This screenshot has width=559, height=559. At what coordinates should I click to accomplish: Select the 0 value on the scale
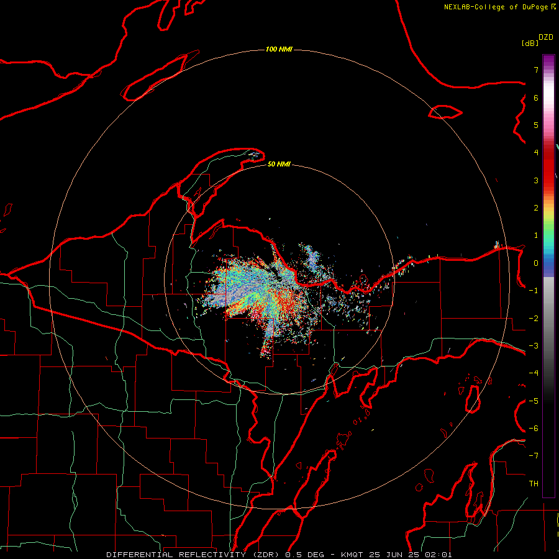[x=536, y=263]
